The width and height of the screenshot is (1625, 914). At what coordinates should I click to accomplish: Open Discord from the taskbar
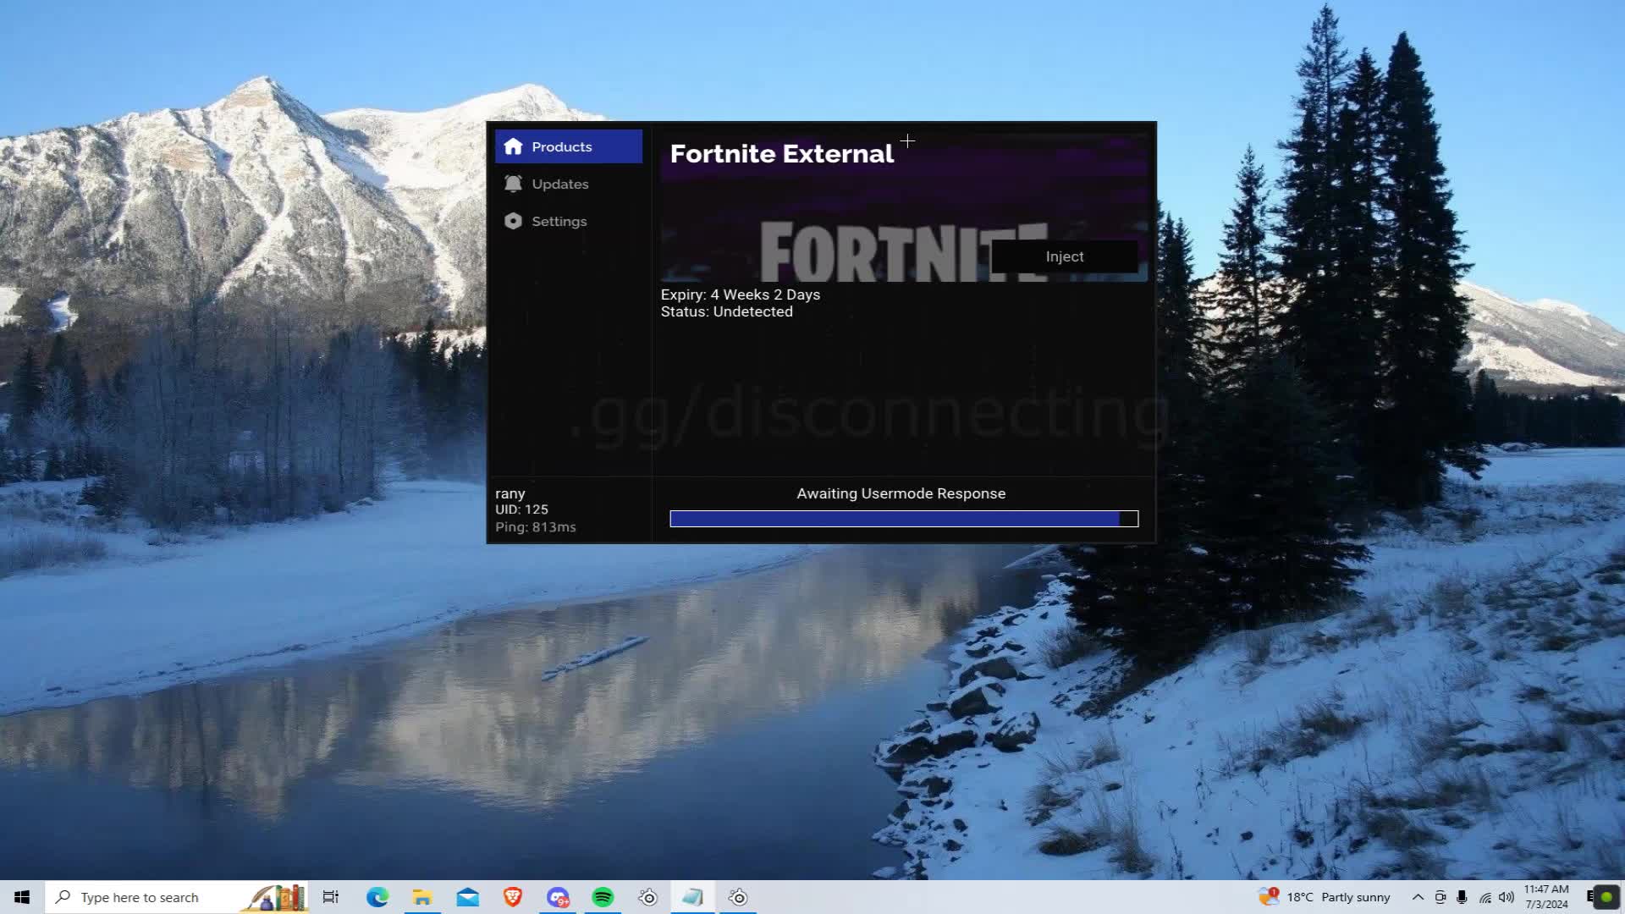tap(559, 897)
